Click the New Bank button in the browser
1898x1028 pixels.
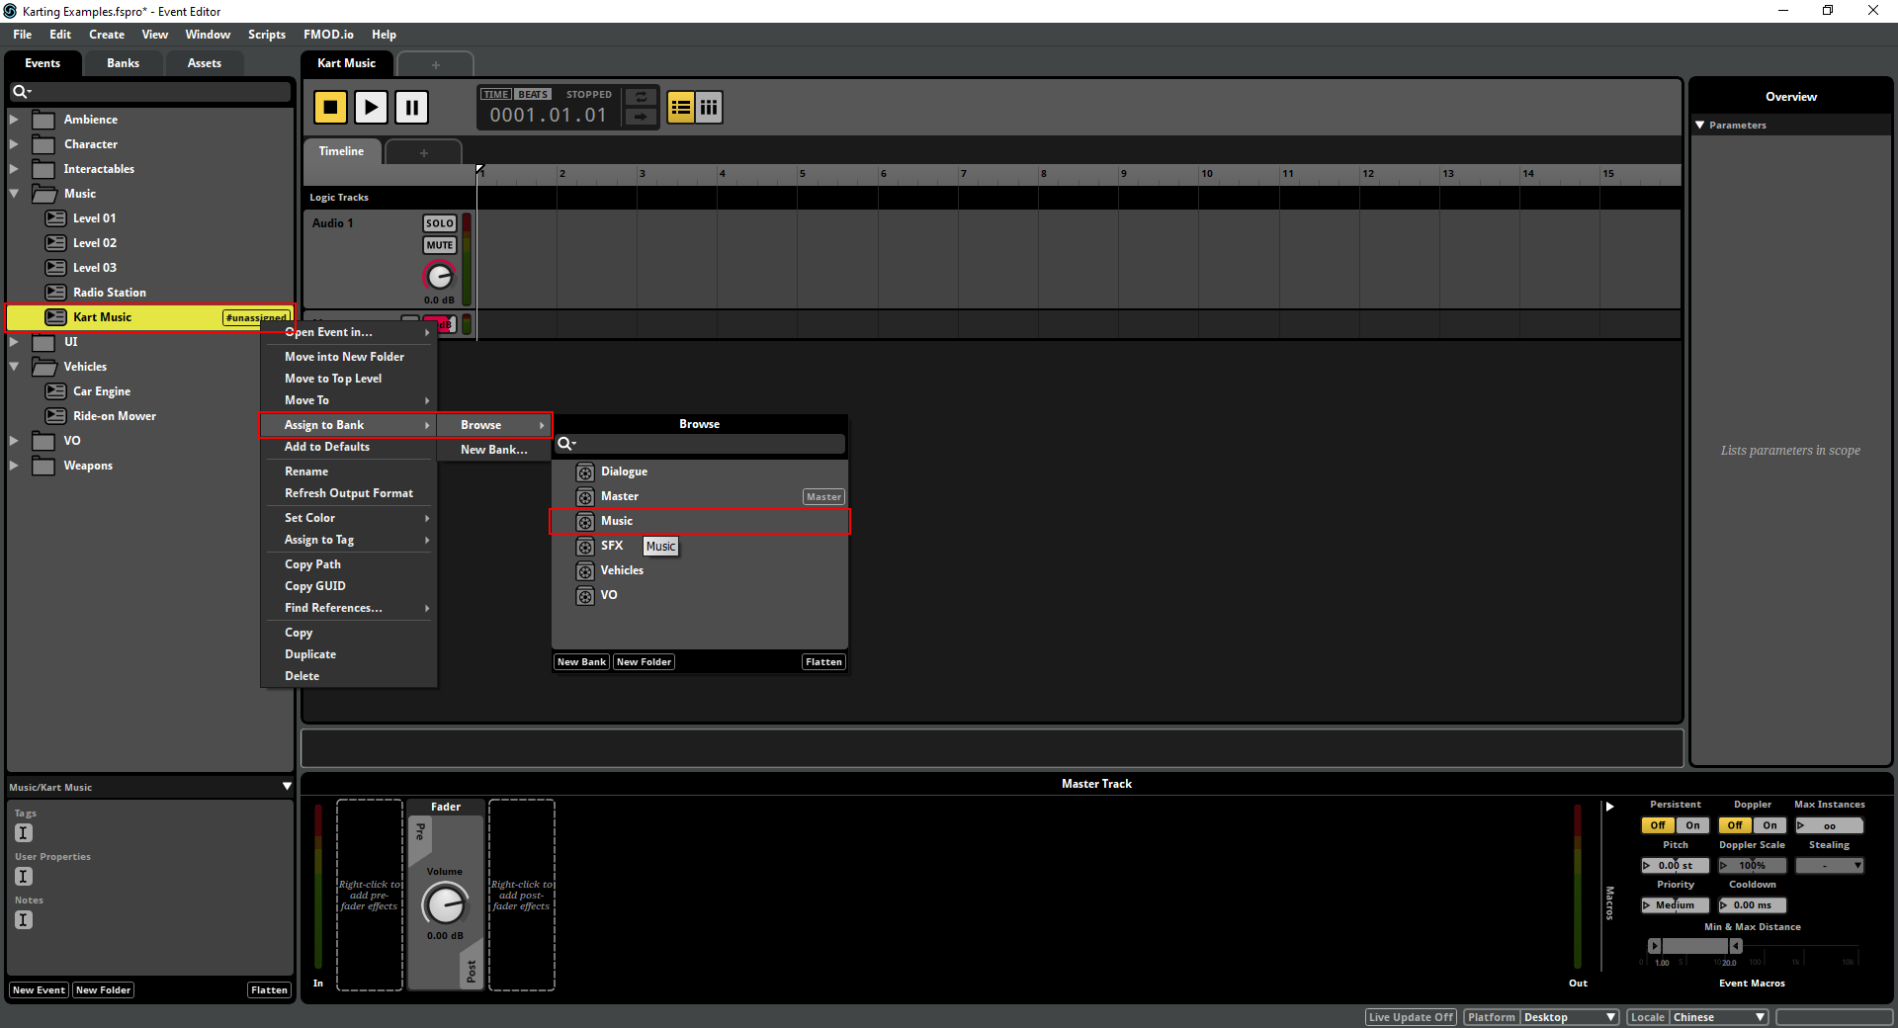point(581,660)
